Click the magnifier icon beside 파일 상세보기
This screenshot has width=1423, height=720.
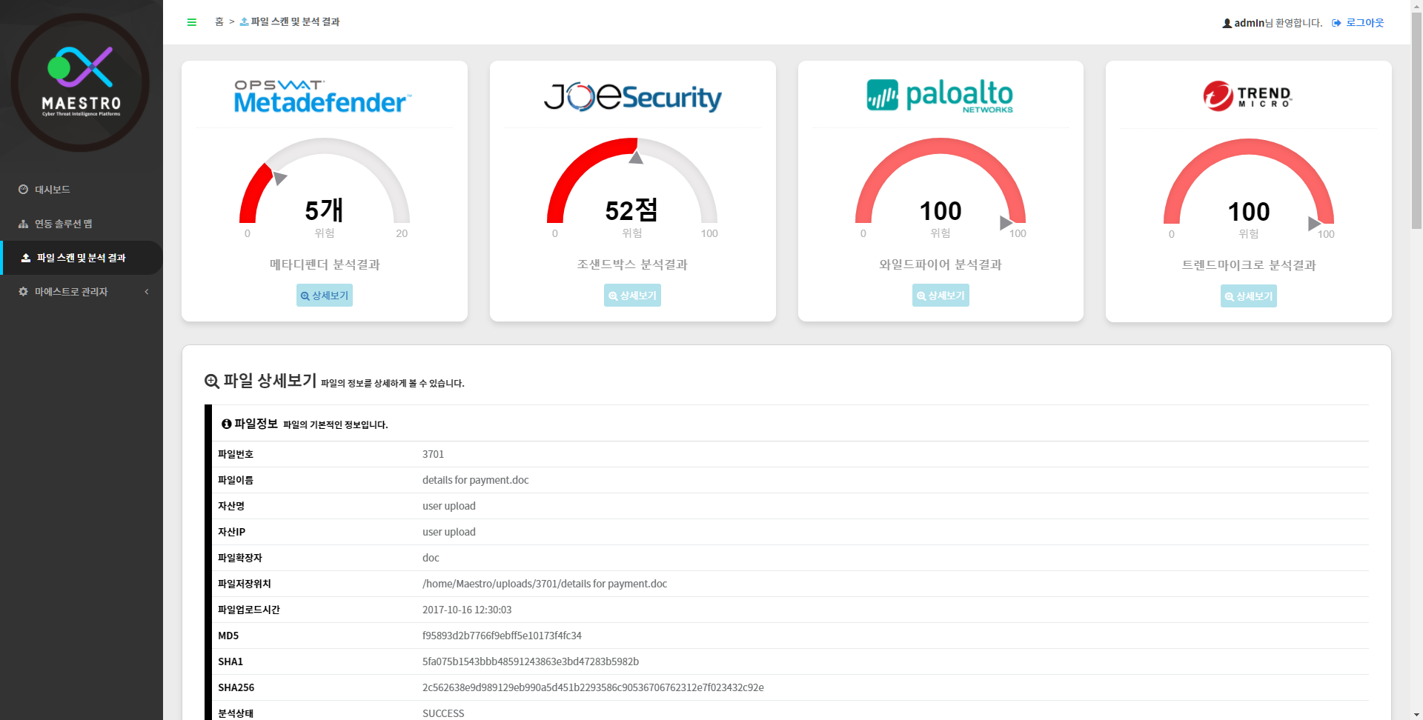212,381
